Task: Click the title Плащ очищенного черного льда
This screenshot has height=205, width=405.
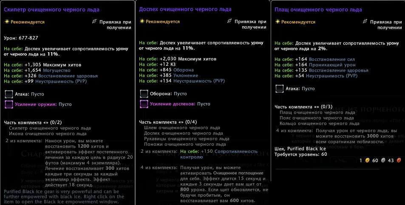Action: [318, 9]
